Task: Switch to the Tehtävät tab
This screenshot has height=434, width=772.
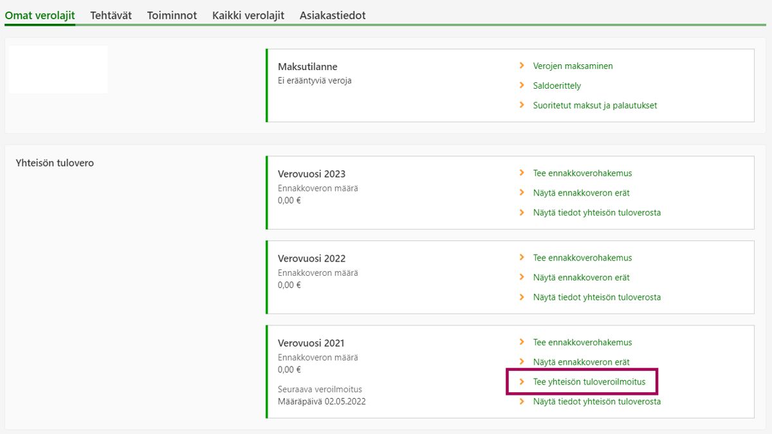Action: [x=111, y=15]
